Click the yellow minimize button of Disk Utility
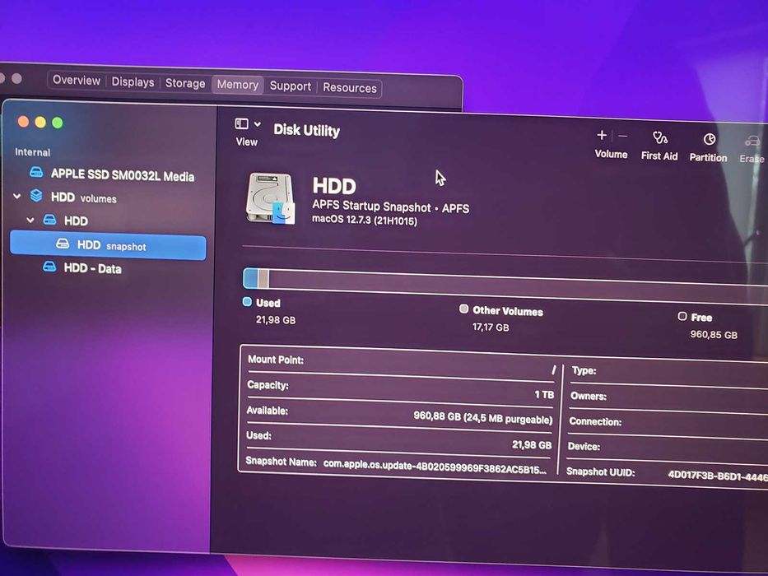768x576 pixels. click(x=40, y=122)
